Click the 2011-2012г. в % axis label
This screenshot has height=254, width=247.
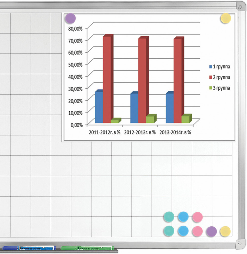[x=104, y=133]
